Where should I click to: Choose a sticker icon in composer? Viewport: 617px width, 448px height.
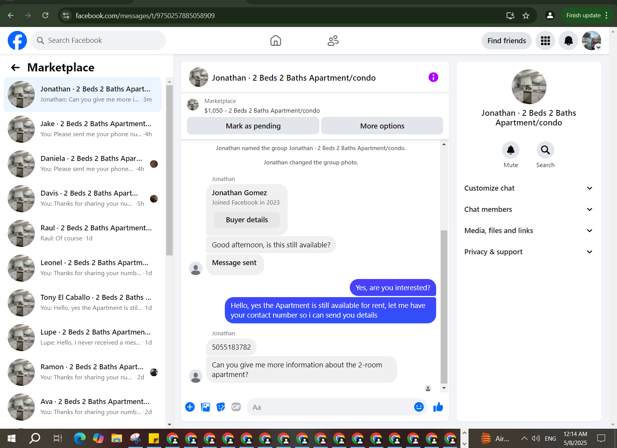pos(221,407)
